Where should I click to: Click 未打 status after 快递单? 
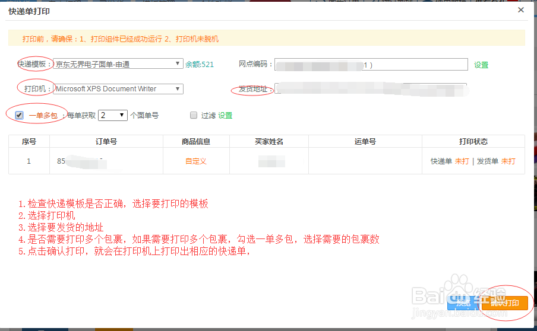tap(462, 161)
